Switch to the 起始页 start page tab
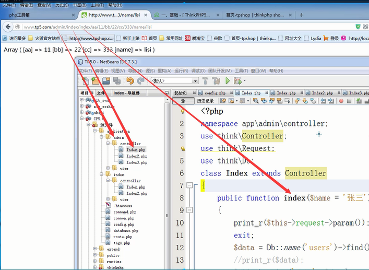The height and width of the screenshot is (270, 369). (x=181, y=93)
